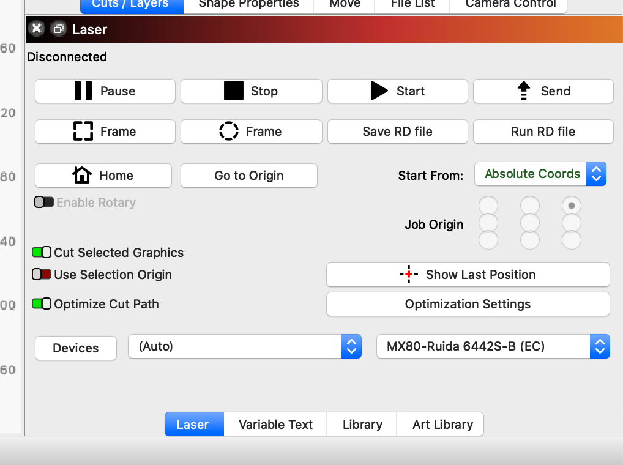Screen dimensions: 623x465
Task: Undock the Laser panel using float icon
Action: (x=59, y=29)
